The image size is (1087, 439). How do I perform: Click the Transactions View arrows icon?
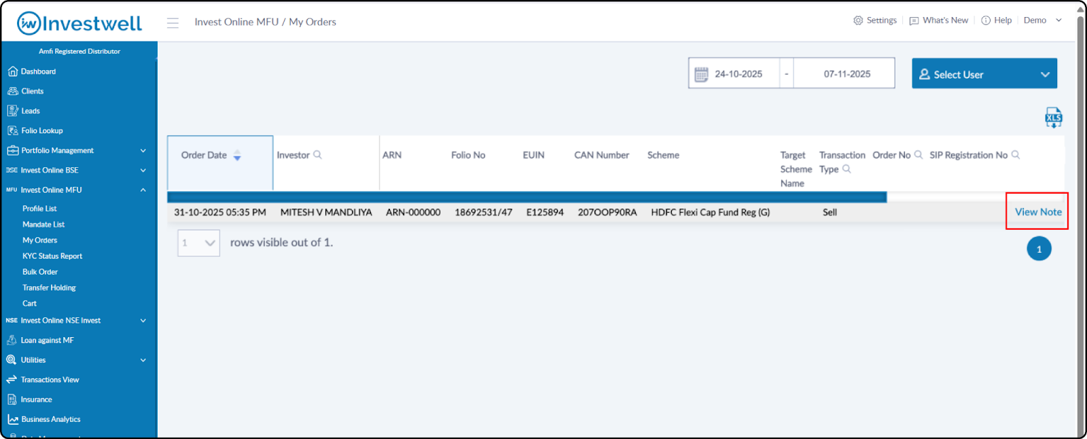(12, 379)
